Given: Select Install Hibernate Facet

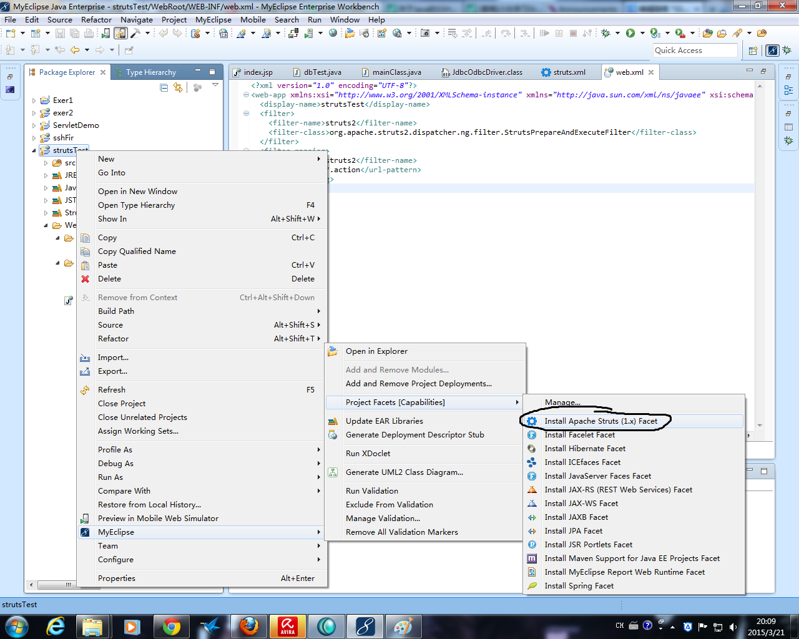Looking at the screenshot, I should [x=634, y=449].
